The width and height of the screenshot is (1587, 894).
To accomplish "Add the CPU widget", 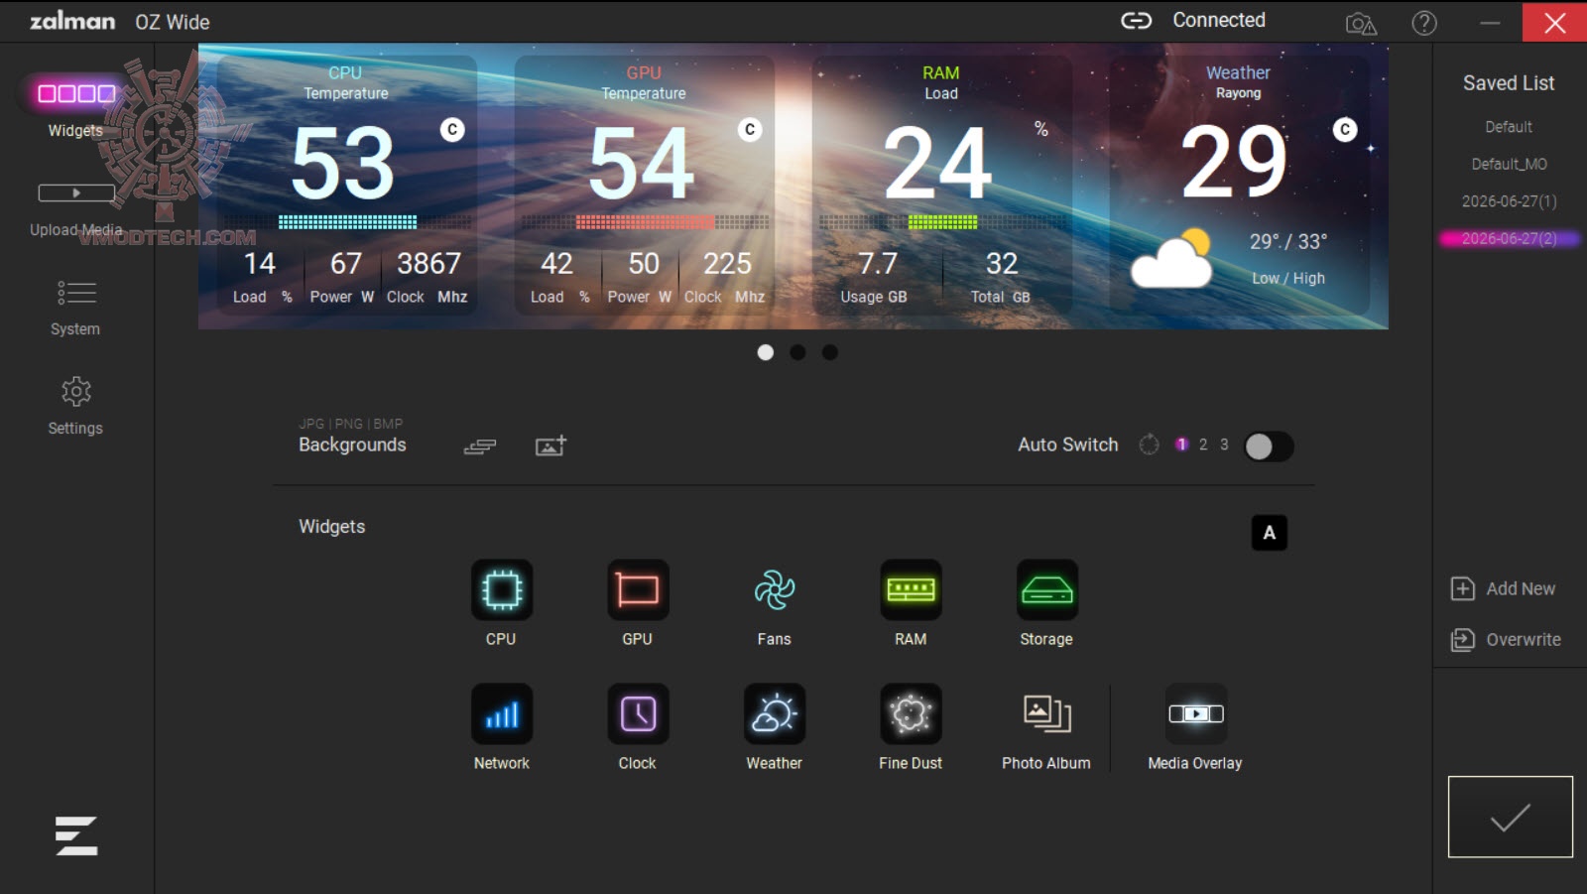I will 501,590.
